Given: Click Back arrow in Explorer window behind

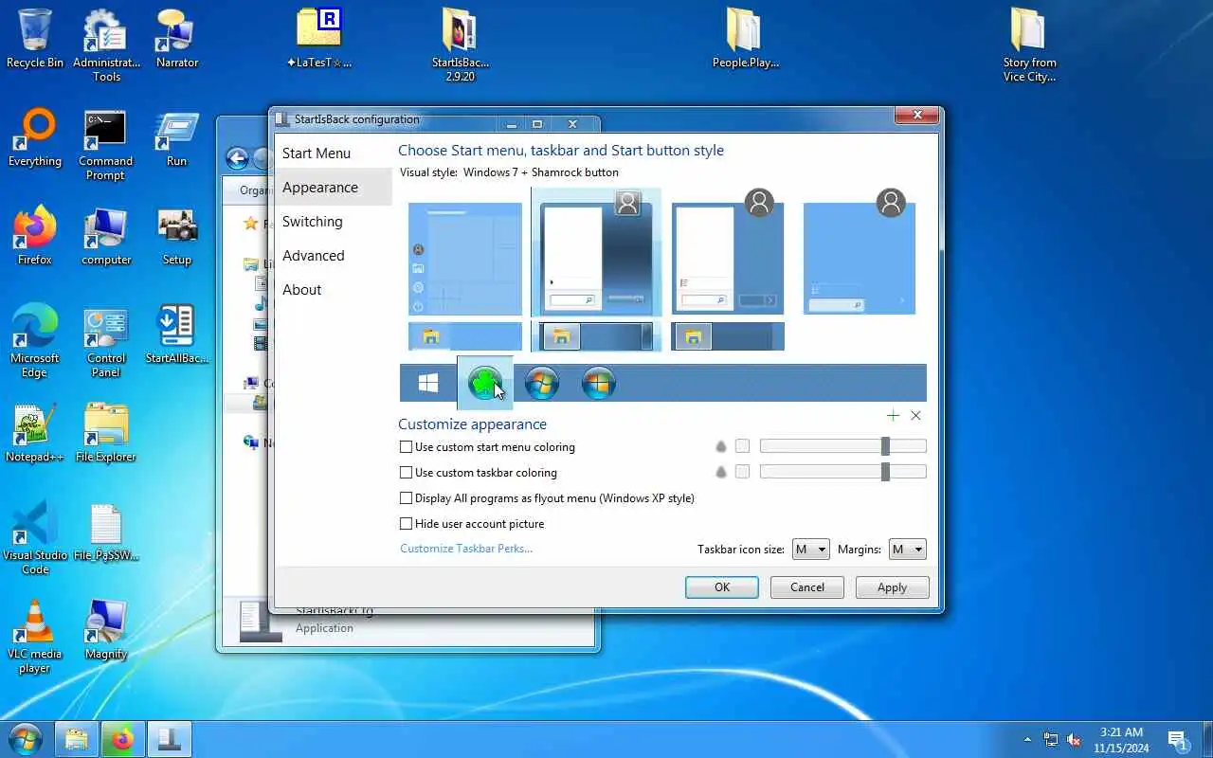Looking at the screenshot, I should [x=237, y=159].
